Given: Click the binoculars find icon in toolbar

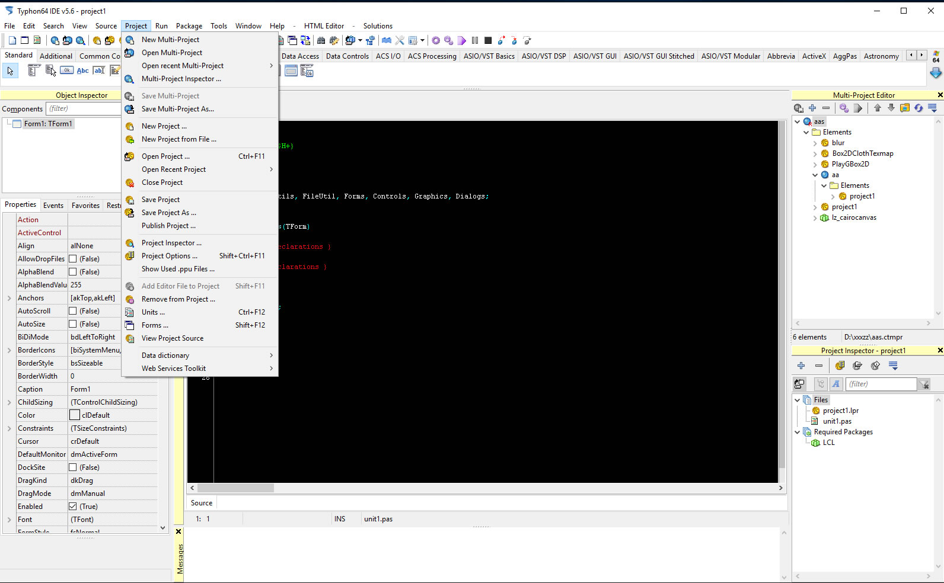Looking at the screenshot, I should (x=321, y=40).
